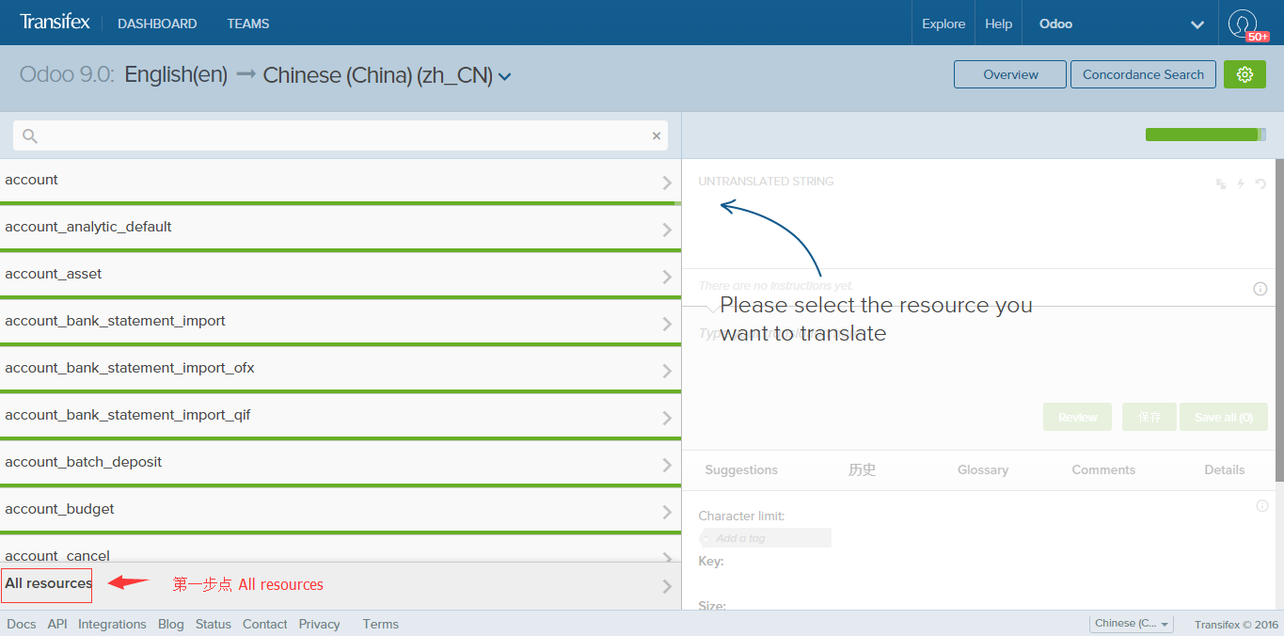Click the undo arrow icon in editor
The image size is (1284, 636).
point(1260,184)
